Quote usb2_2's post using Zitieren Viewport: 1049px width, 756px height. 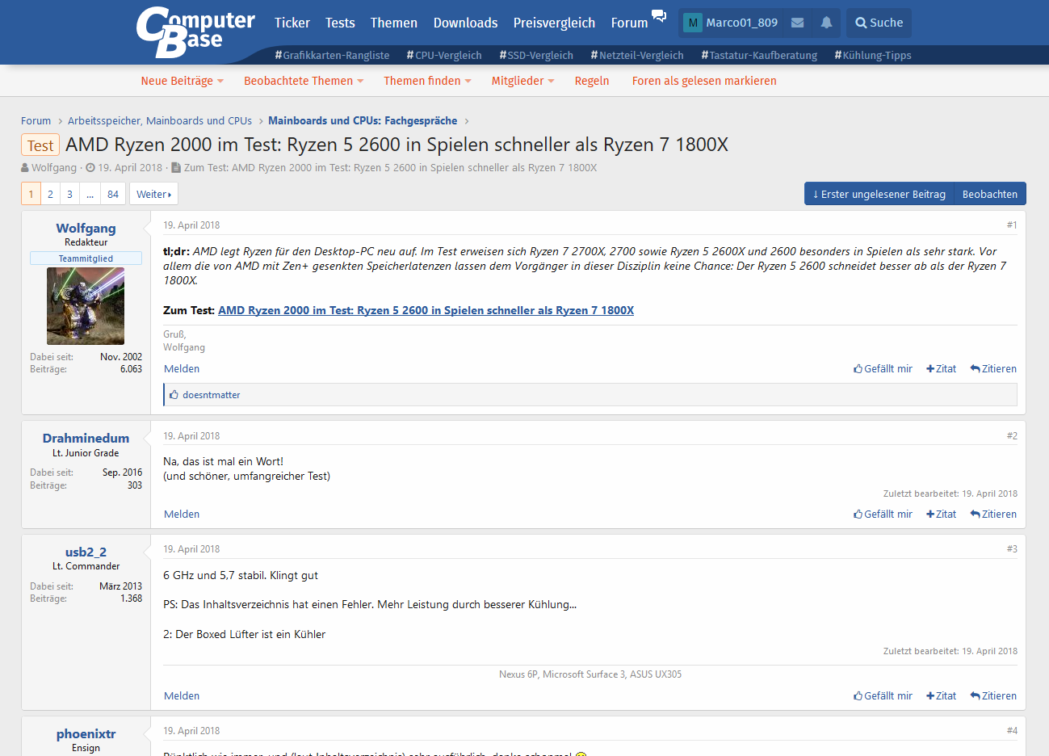(993, 696)
